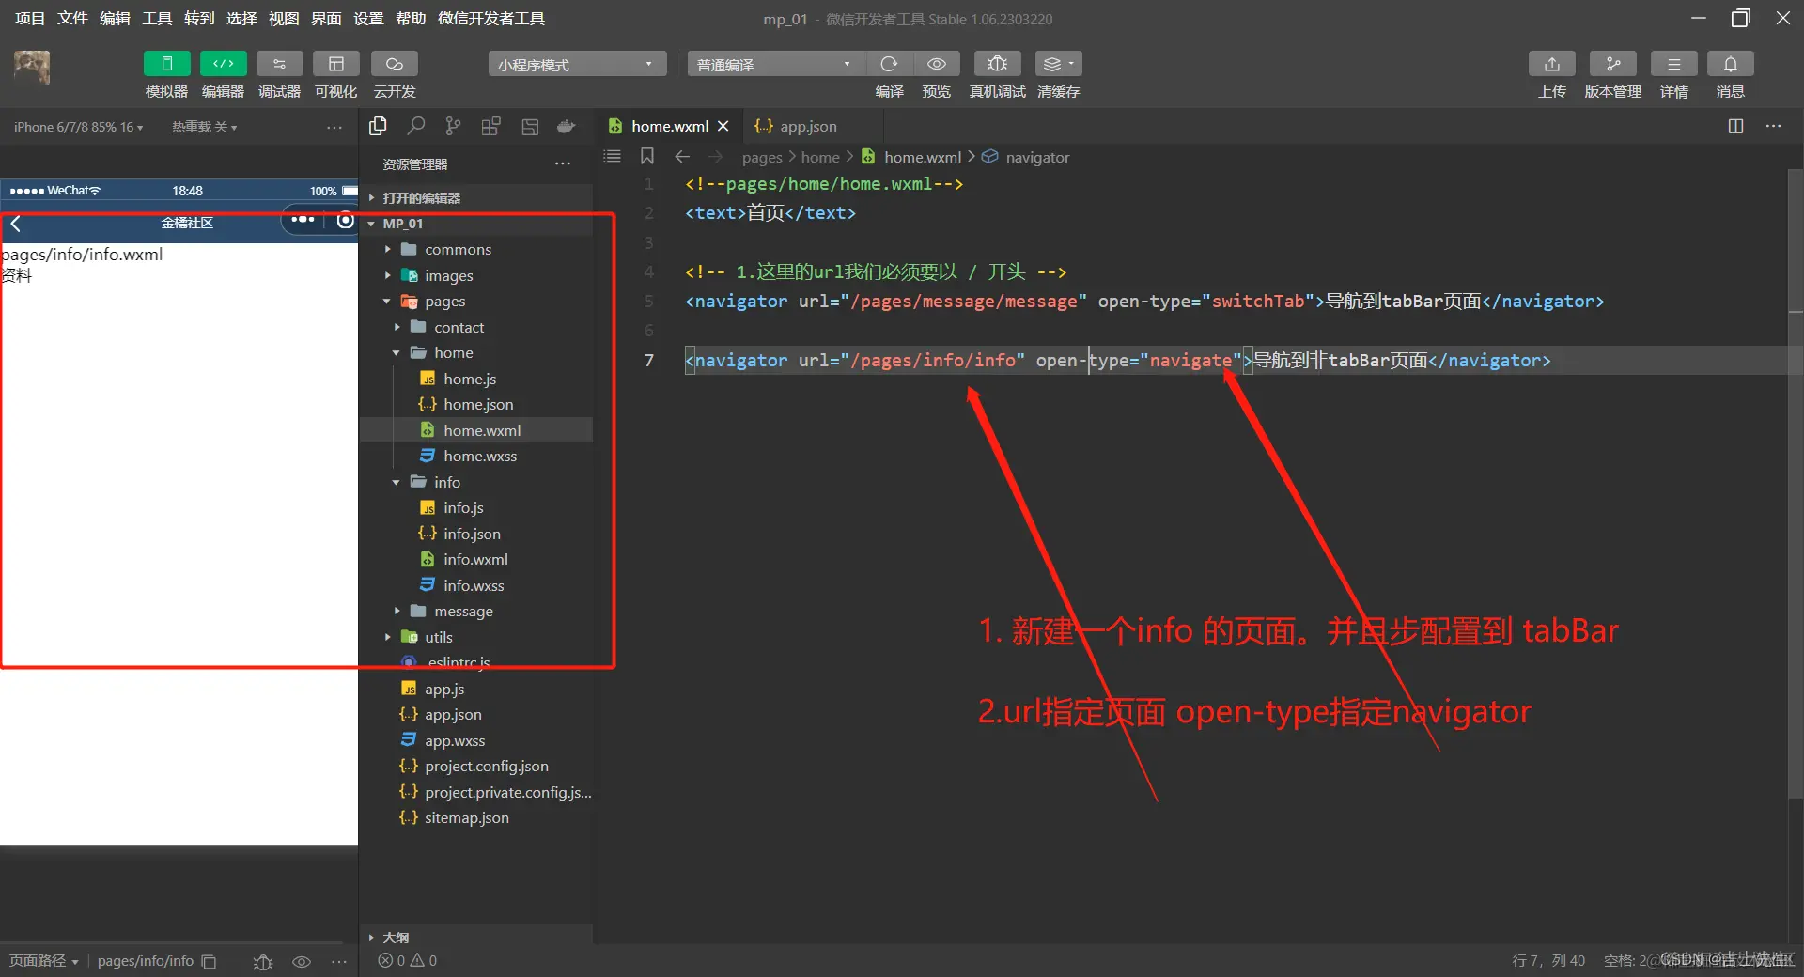Copy the page path in status bar
Screen dimensions: 1804x977
pos(210,961)
